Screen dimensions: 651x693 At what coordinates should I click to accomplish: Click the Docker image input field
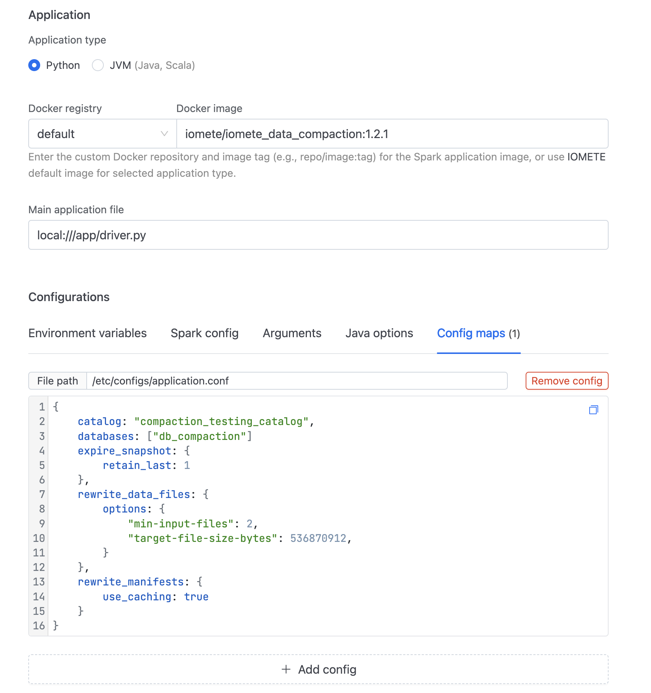tap(392, 134)
